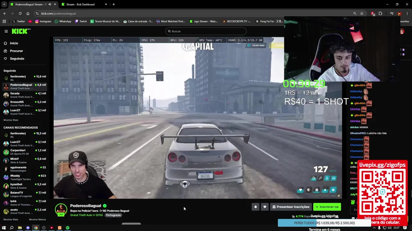412x231 pixels.
Task: Open the Instagram bookmark
Action: tap(43, 21)
